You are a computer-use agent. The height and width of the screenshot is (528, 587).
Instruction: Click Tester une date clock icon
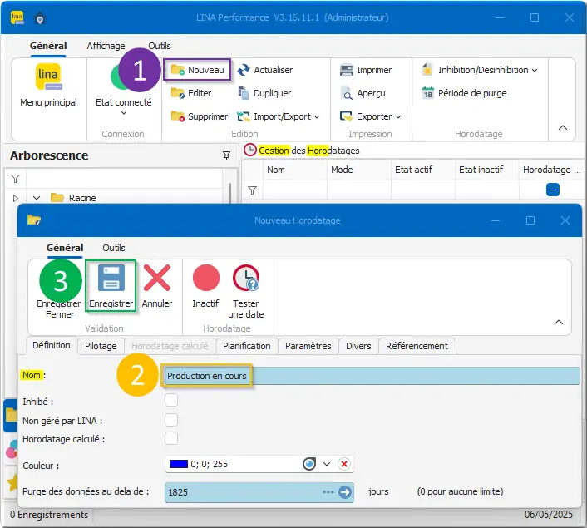tap(246, 278)
